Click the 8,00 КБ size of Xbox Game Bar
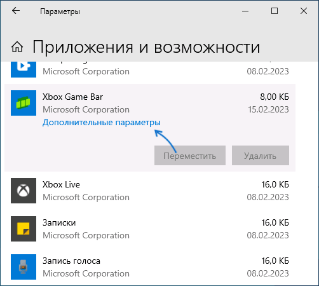This screenshot has height=286, width=319. point(275,97)
